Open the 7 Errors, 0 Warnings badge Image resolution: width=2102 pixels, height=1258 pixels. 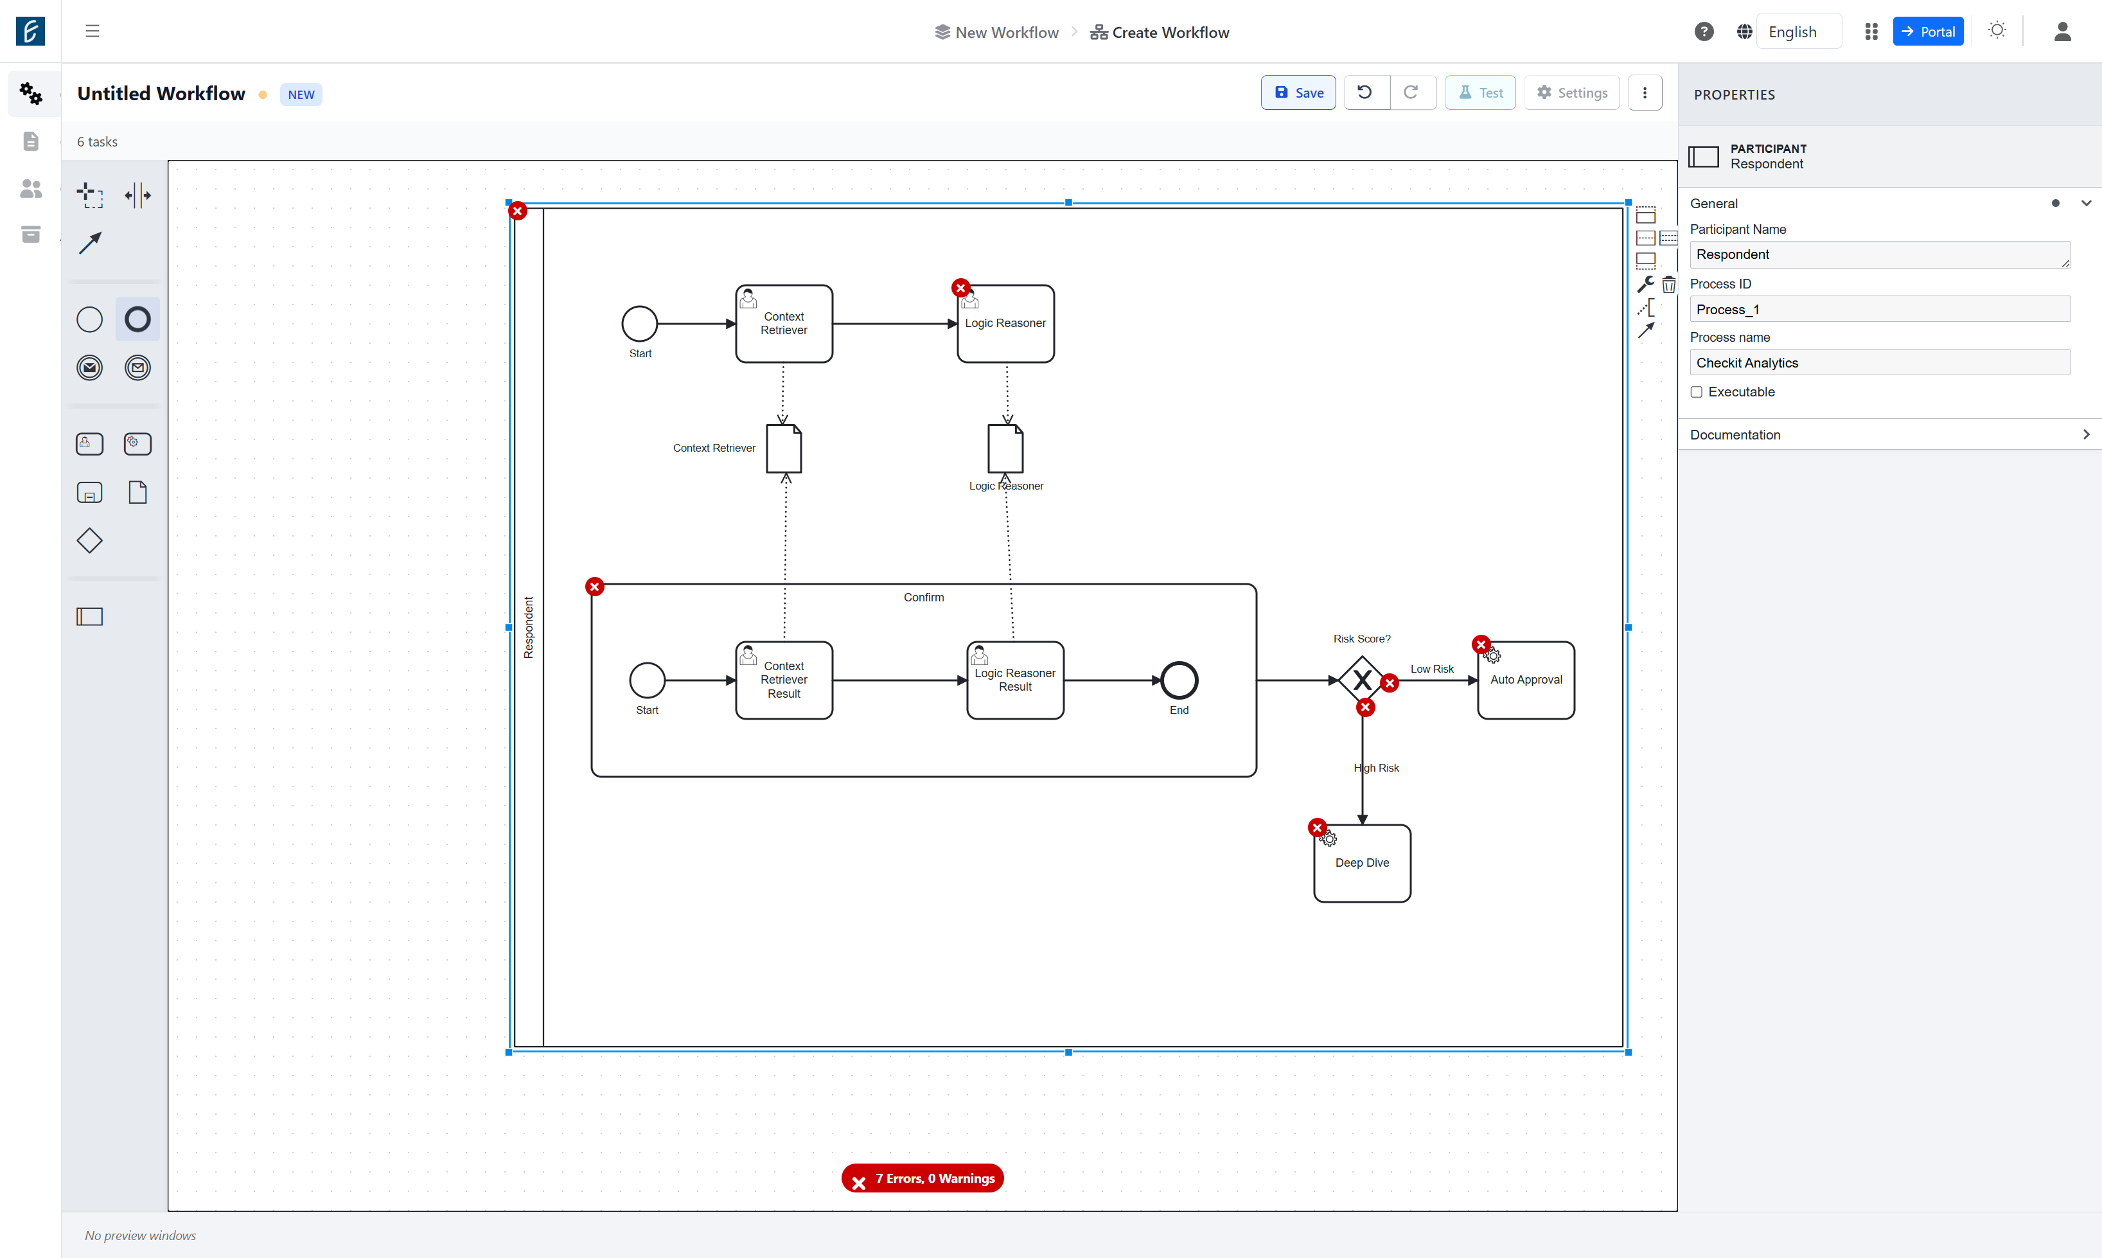tap(922, 1178)
